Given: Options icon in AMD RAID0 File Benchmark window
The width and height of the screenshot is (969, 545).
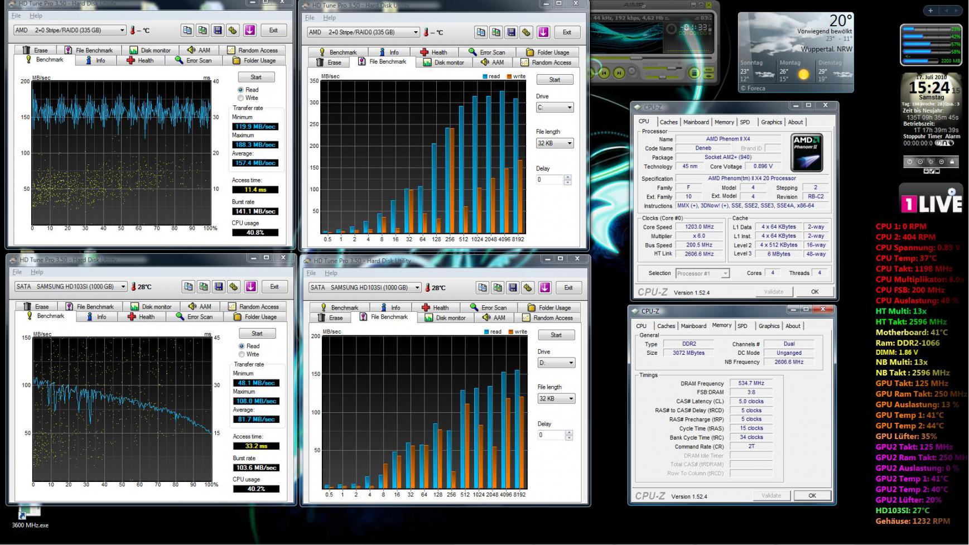Looking at the screenshot, I should click(x=526, y=32).
